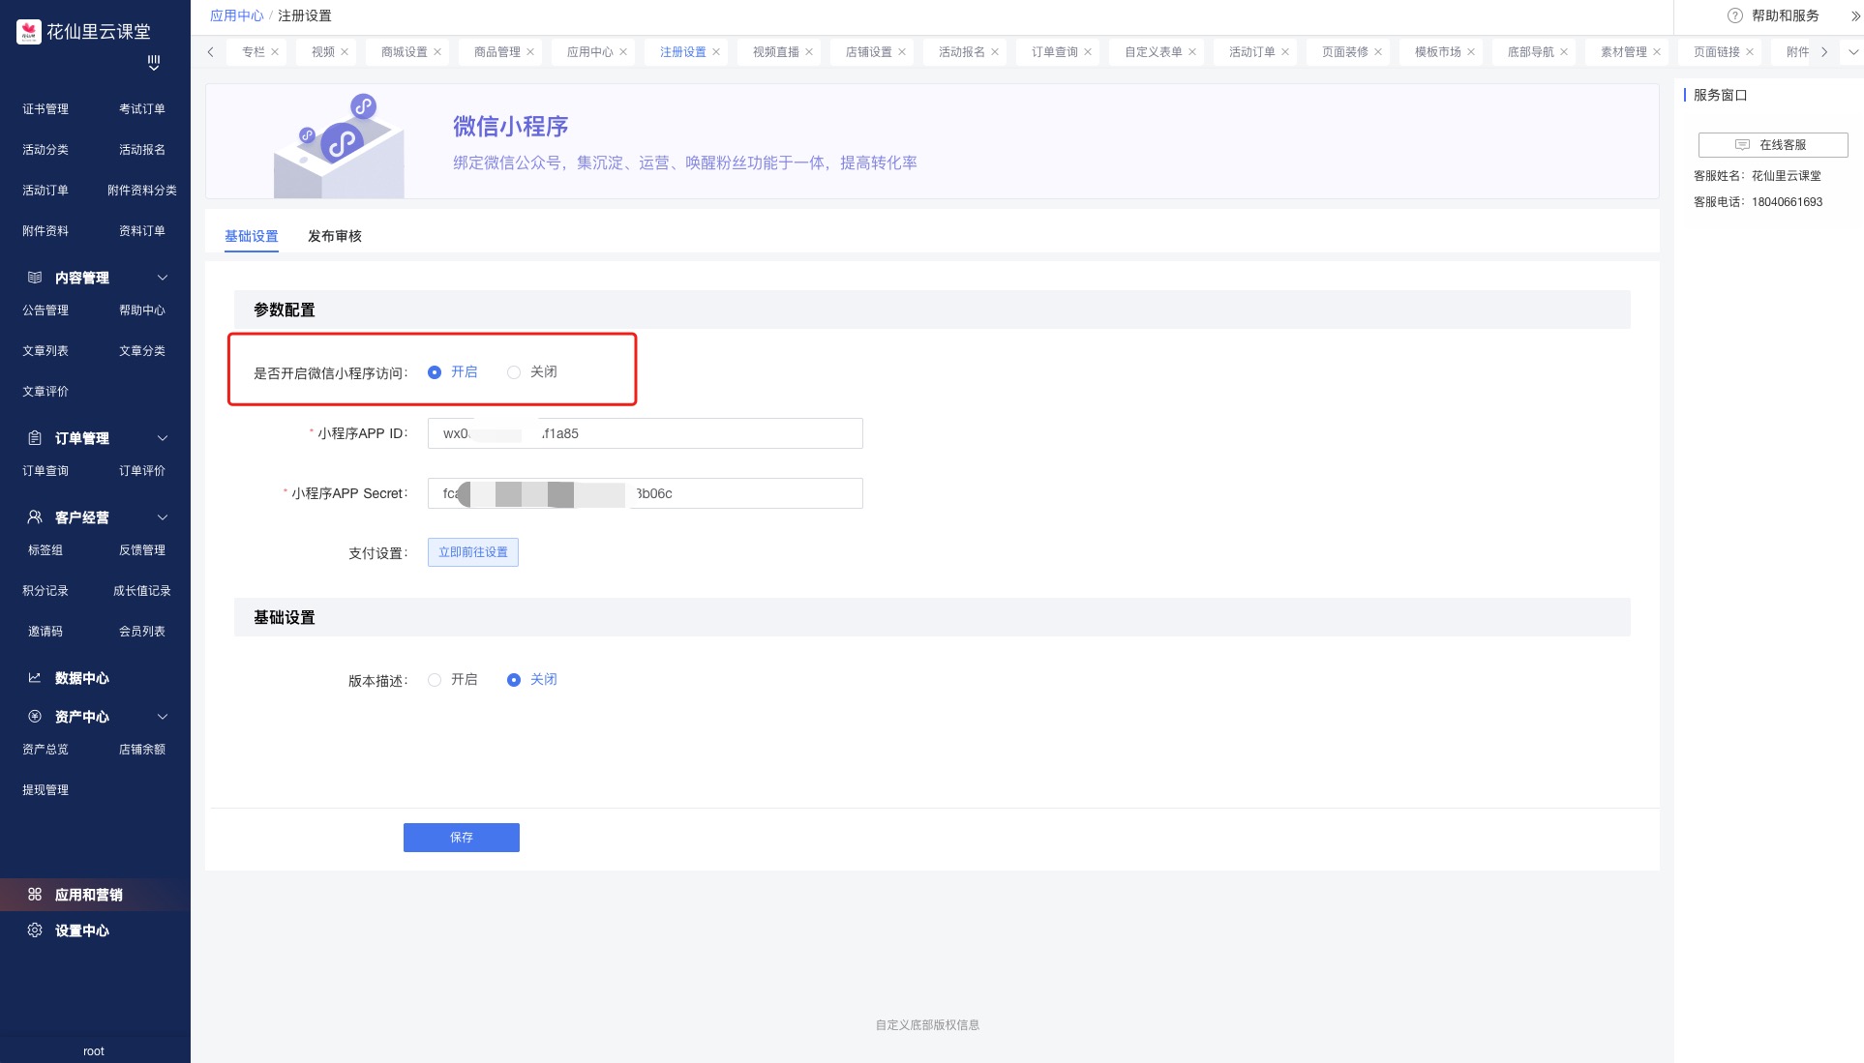The image size is (1864, 1063).
Task: Switch to the 发布审核 tab
Action: (335, 236)
